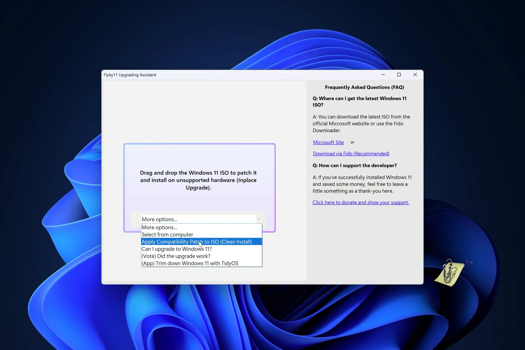Follow the Download via Fido (Recommended) link
Screen dimensions: 525x350
point(351,154)
